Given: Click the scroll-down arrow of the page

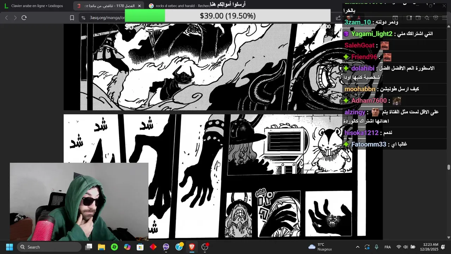Looking at the screenshot, I should 449,237.
